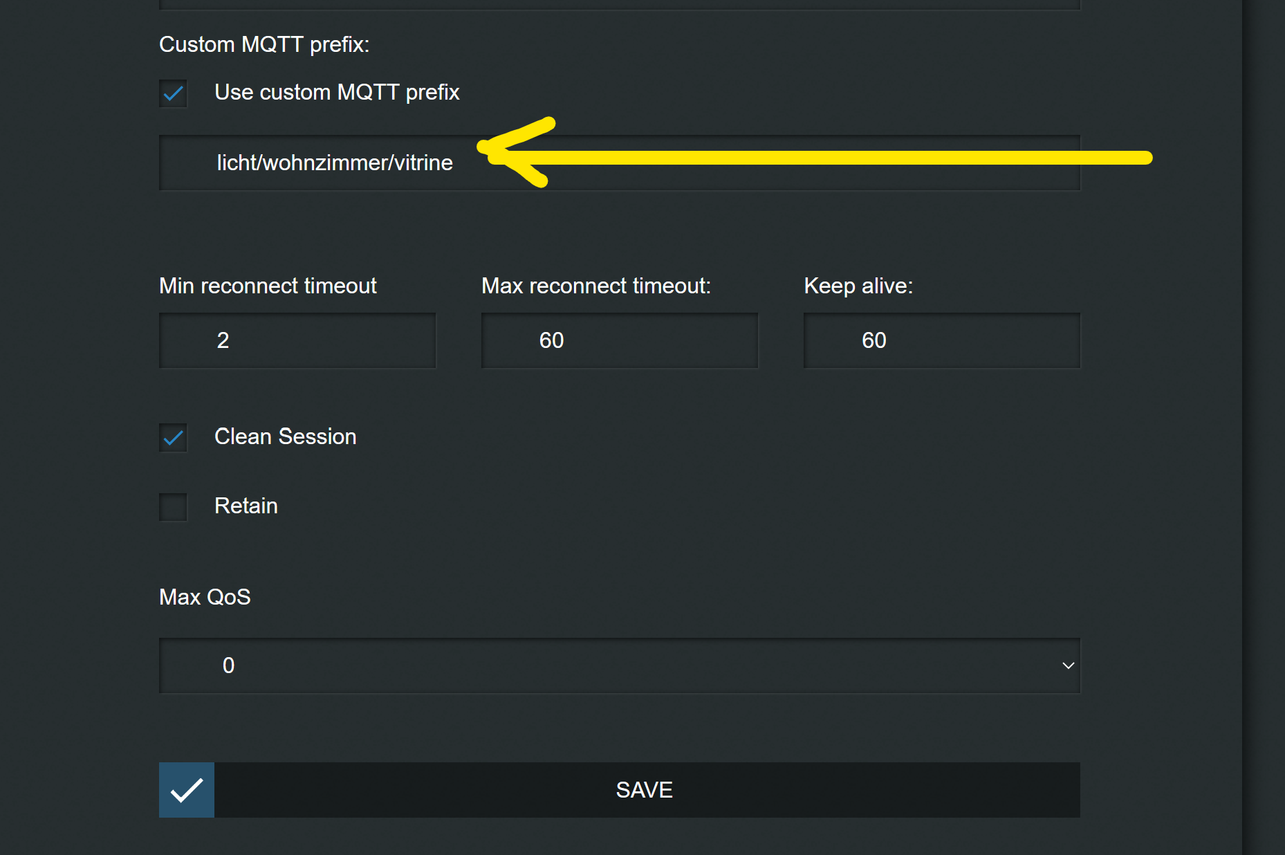1285x855 pixels.
Task: Click the 'Custom MQTT prefix:' heading
Action: tap(264, 44)
